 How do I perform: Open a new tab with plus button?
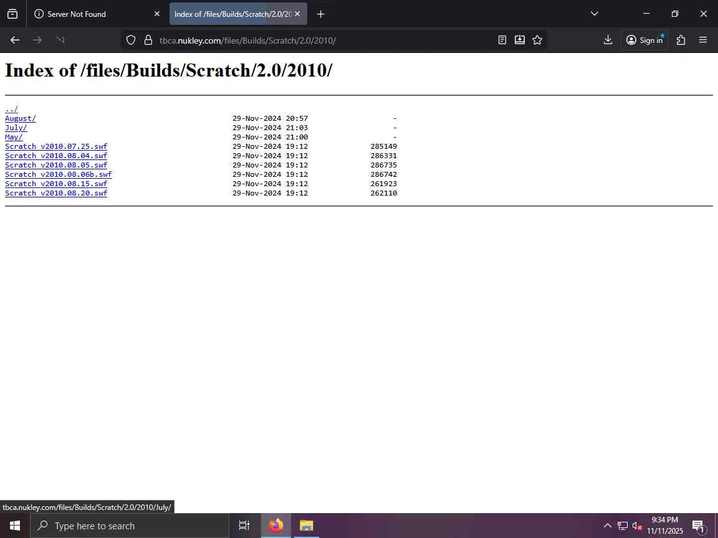coord(320,14)
